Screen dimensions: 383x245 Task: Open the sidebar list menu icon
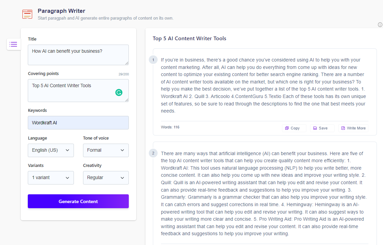point(13,44)
